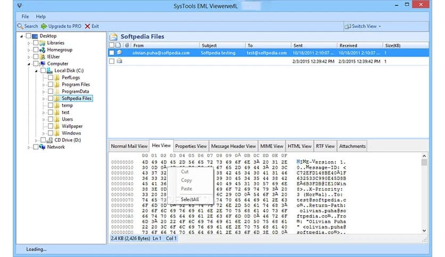The image size is (445, 257).
Task: Click the Network icon in the tree
Action: (43, 147)
